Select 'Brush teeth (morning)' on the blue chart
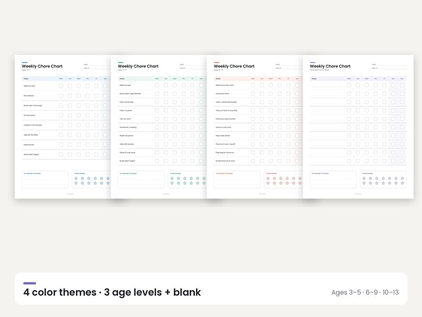Image resolution: width=422 pixels, height=317 pixels. pos(33,105)
